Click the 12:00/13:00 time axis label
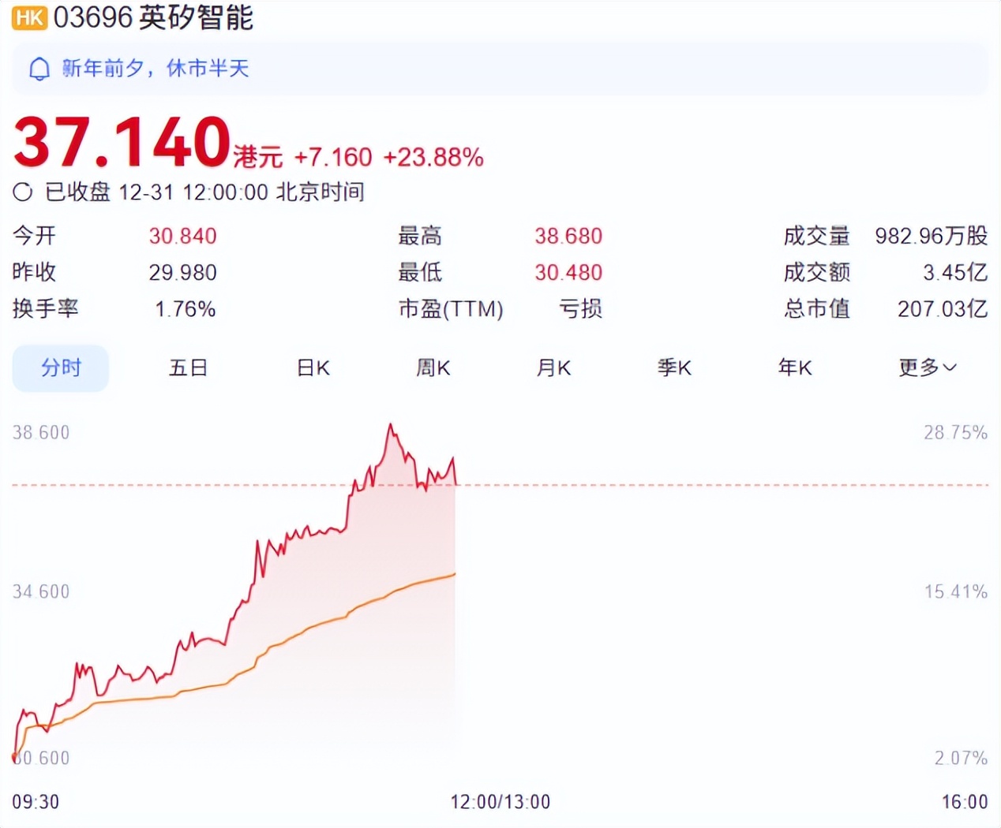 point(500,802)
